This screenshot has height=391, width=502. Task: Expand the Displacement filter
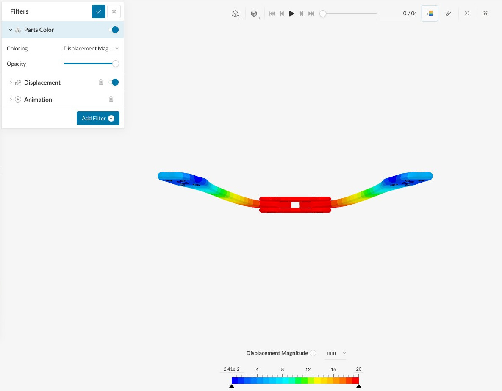(x=11, y=82)
